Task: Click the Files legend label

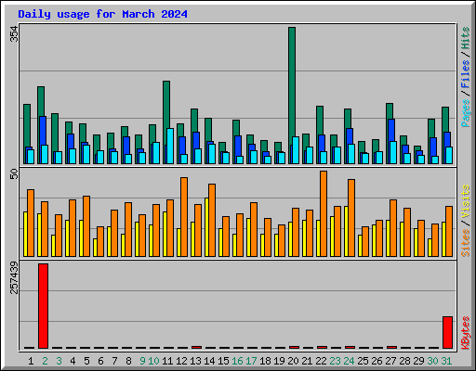Action: (466, 73)
